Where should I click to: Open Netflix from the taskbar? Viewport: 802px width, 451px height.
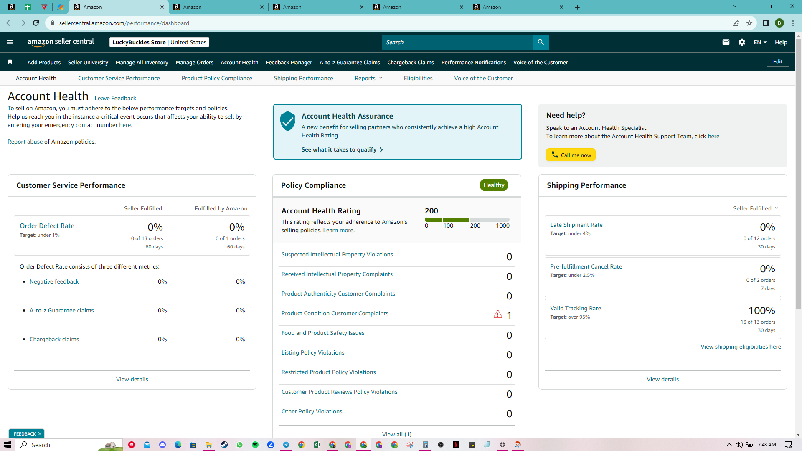pos(456,445)
